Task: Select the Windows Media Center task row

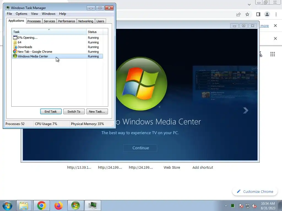Action: (57, 56)
